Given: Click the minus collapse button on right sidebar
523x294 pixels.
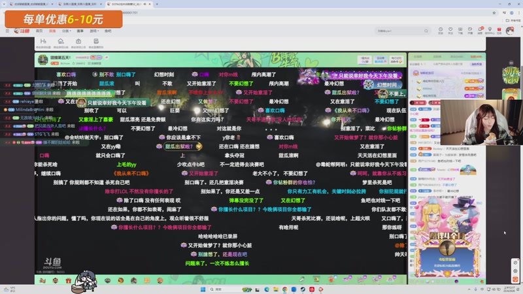Looking at the screenshot, I should tap(511, 63).
